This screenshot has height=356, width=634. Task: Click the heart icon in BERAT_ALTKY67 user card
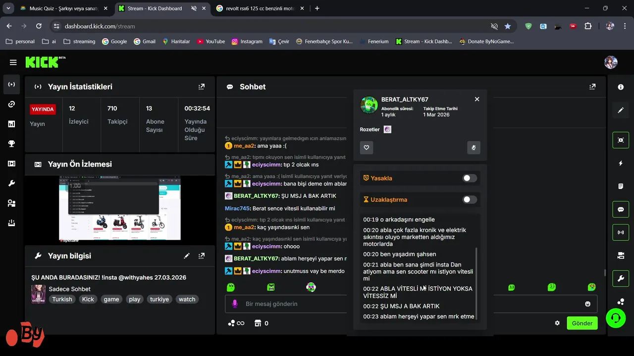pos(367,147)
